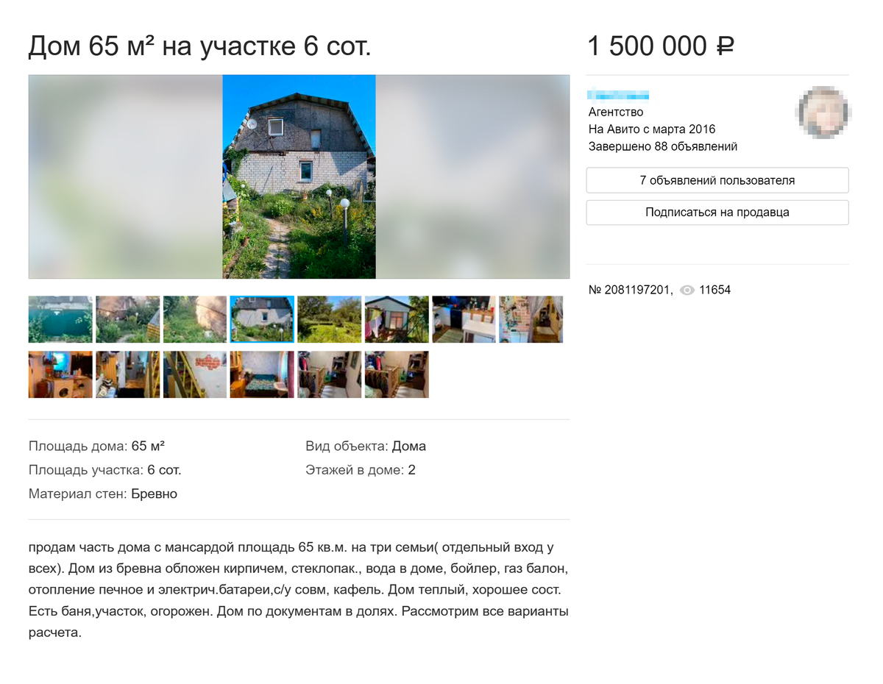Select the green fence thumbnail

tap(60, 319)
